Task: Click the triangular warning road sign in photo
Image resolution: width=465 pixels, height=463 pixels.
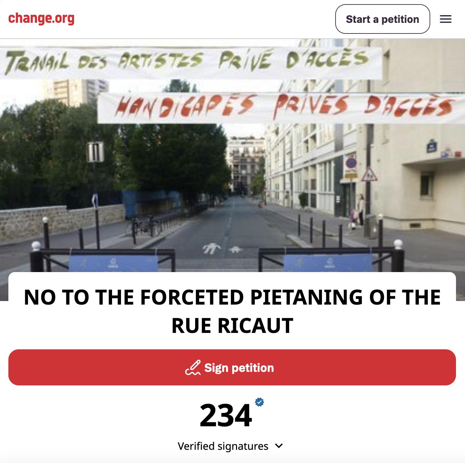Action: point(369,176)
